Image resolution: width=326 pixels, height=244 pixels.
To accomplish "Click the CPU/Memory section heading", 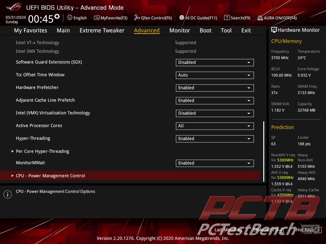I will click(286, 41).
